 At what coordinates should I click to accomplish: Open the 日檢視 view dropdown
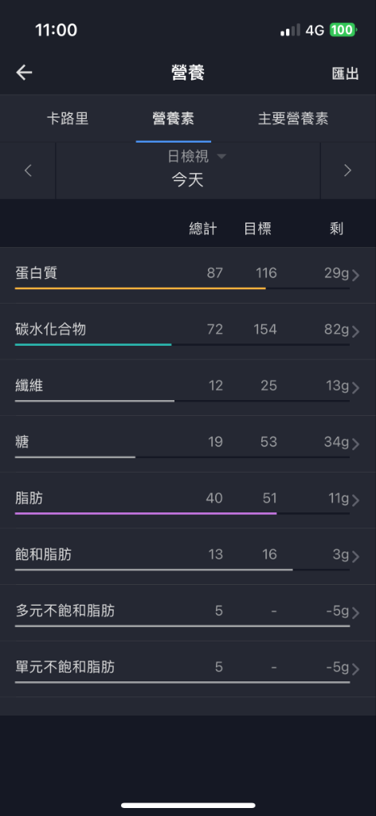pyautogui.click(x=197, y=156)
